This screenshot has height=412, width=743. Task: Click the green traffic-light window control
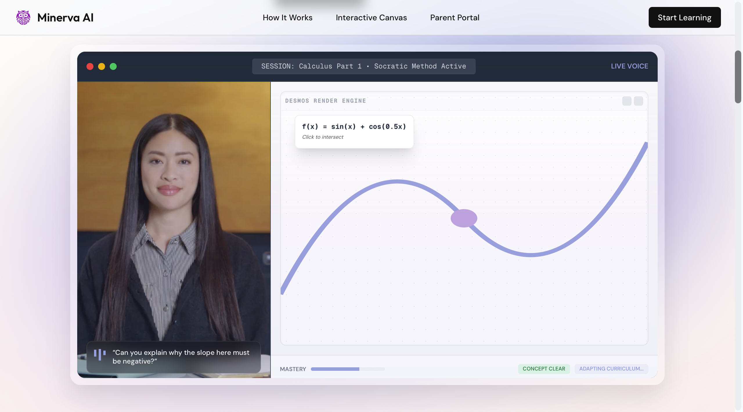(x=113, y=66)
